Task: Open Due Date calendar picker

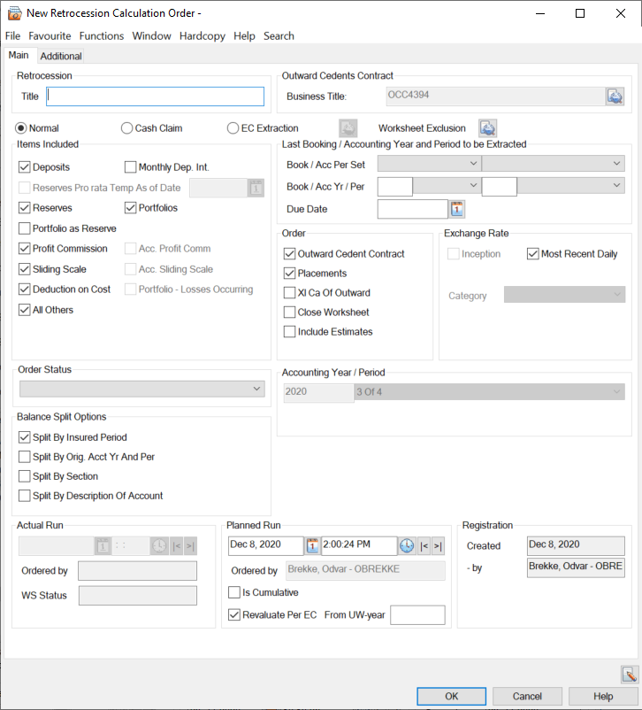Action: point(457,209)
